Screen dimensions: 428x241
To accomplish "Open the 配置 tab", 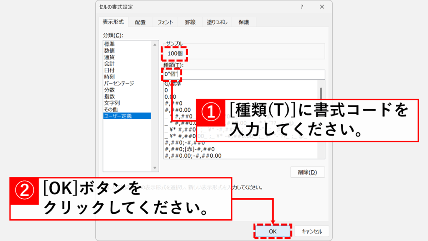I will pyautogui.click(x=140, y=22).
